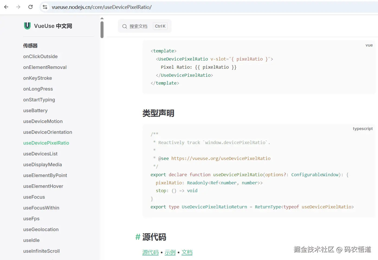Go to useGeolocation page

[x=41, y=229]
